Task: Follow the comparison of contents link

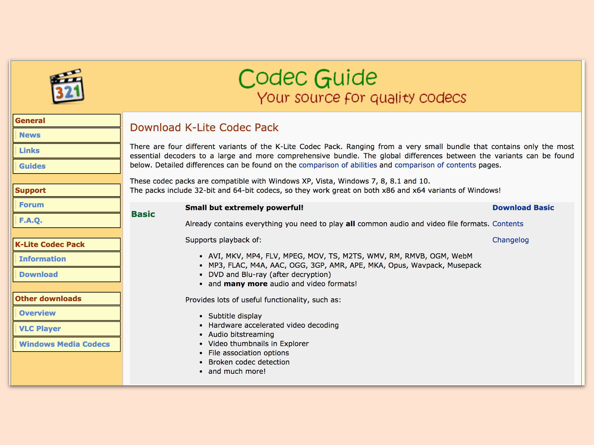Action: pos(435,165)
